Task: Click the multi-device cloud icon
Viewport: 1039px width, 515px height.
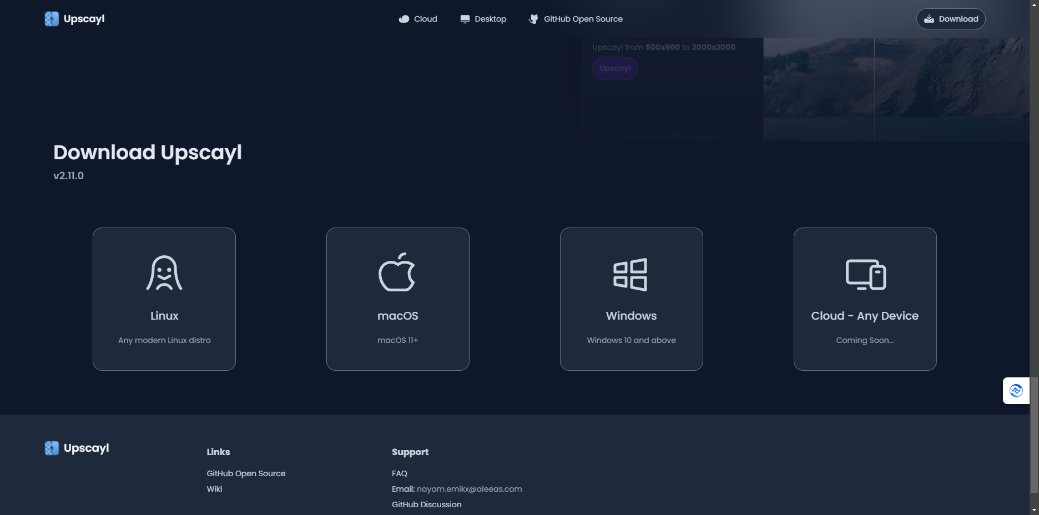Action: [866, 274]
